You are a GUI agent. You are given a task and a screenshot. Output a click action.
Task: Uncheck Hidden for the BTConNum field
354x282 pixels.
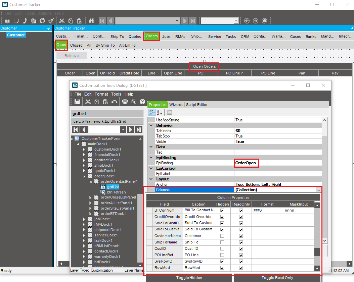(222, 211)
